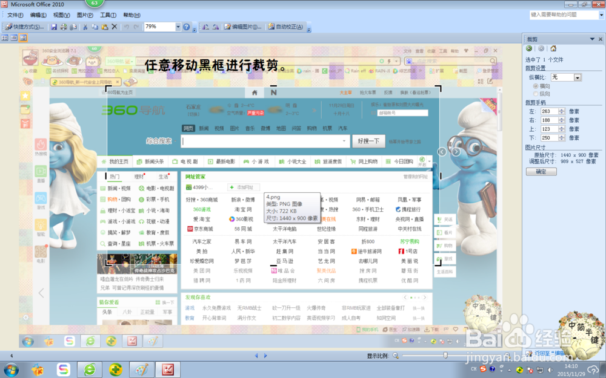
Task: Switch to single picture view icon
Action: click(x=23, y=37)
